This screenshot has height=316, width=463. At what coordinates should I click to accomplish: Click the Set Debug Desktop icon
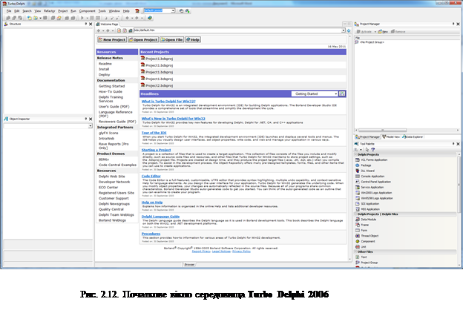tap(187, 11)
